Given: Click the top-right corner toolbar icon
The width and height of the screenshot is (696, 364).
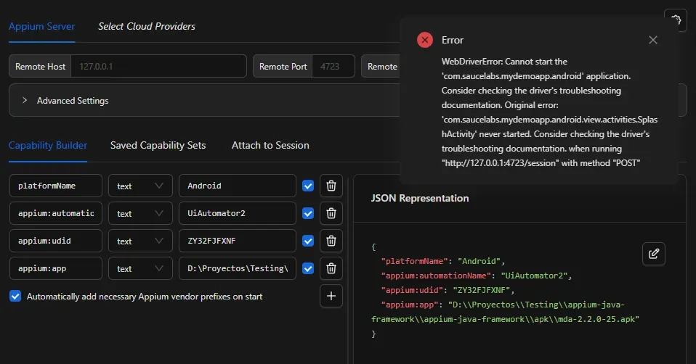Looking at the screenshot, I should coord(676,20).
